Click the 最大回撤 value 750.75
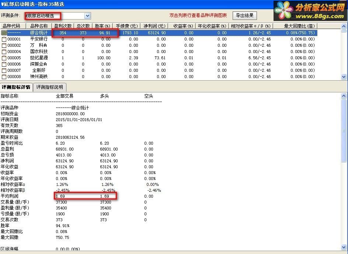Screen dimensions: 348x254 pyautogui.click(x=62, y=237)
